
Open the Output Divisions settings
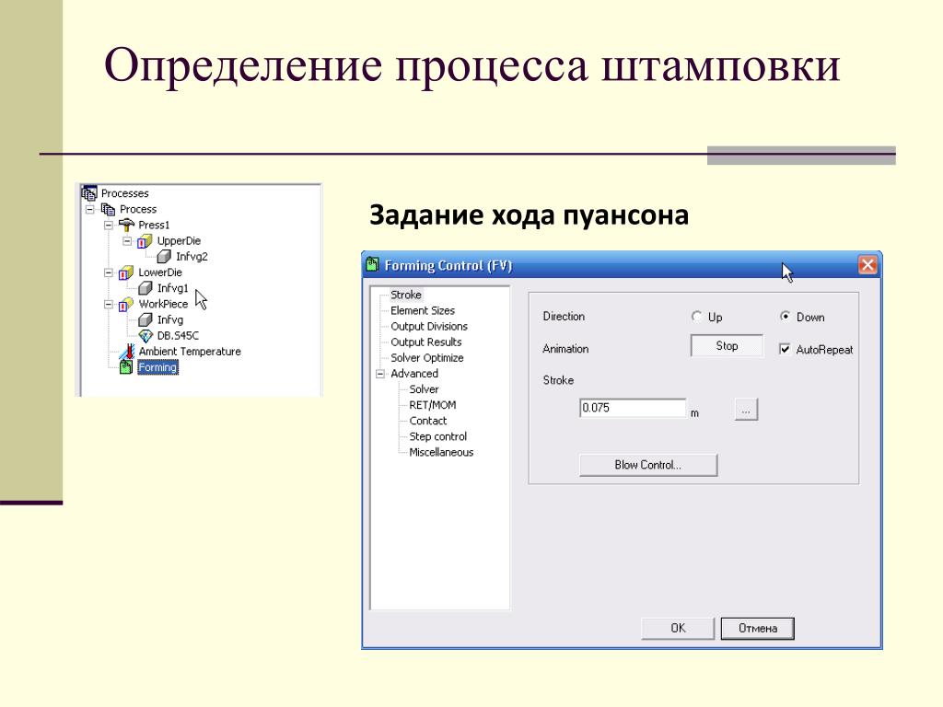click(x=429, y=327)
